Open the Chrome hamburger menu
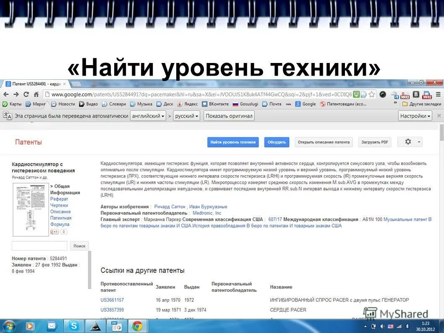Image resolution: width=444 pixels, height=333 pixels. pyautogui.click(x=438, y=94)
